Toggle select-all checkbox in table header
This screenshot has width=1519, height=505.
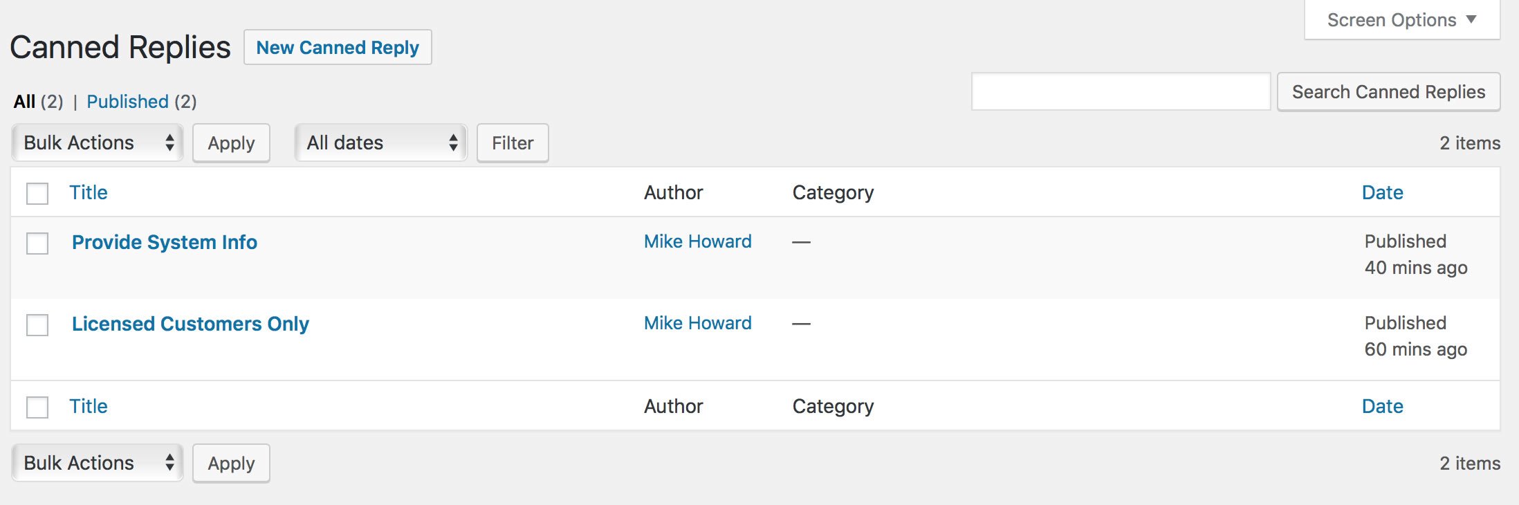click(x=37, y=193)
